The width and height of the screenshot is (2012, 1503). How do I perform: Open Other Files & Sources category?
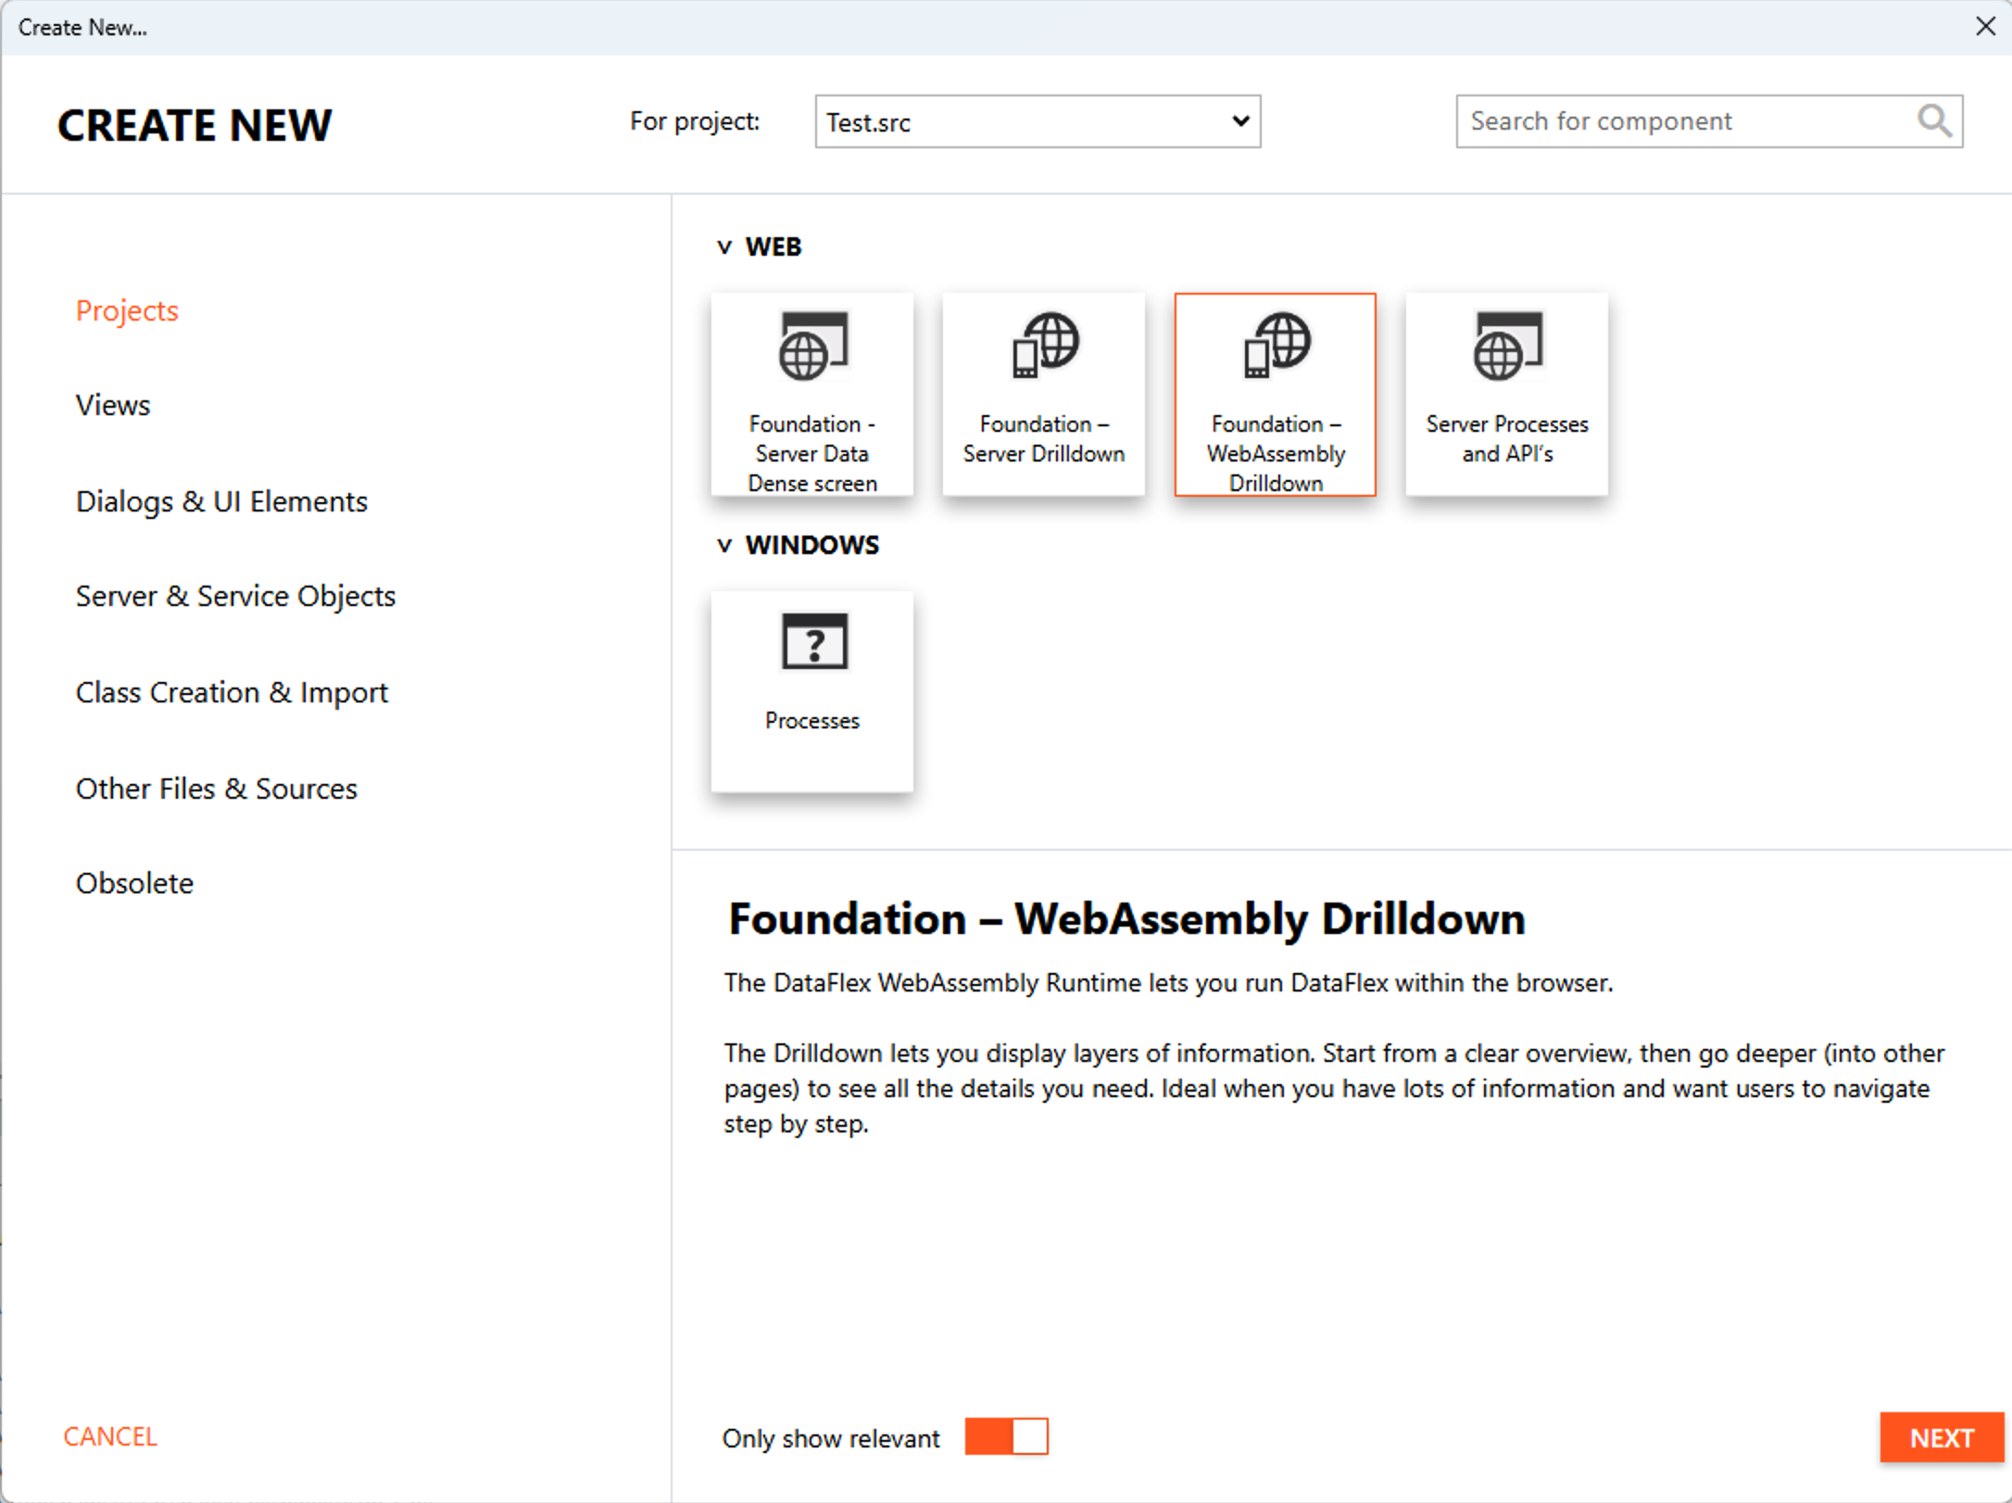217,789
